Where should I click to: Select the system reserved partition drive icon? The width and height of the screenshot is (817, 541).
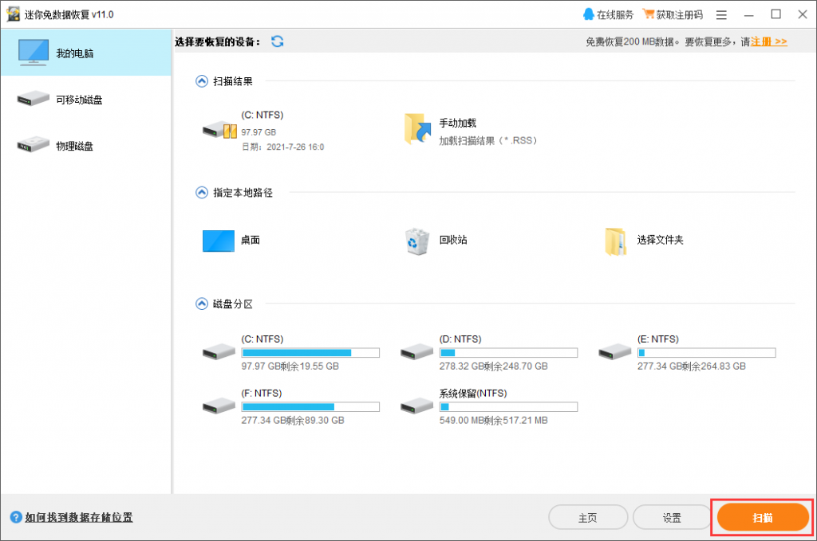pyautogui.click(x=416, y=406)
